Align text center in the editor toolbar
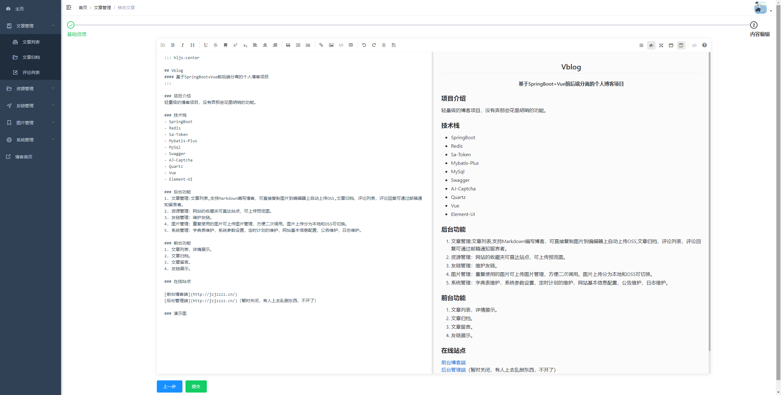The image size is (781, 395). click(x=265, y=45)
